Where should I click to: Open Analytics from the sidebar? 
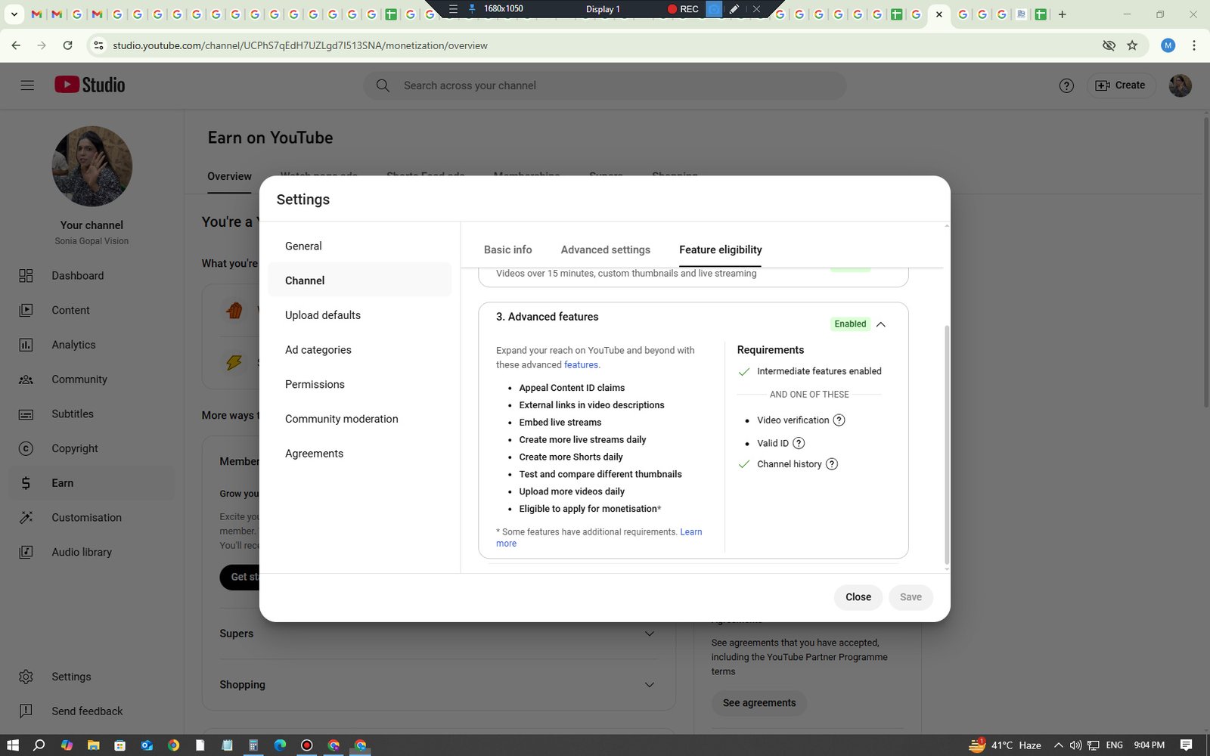pos(92,345)
